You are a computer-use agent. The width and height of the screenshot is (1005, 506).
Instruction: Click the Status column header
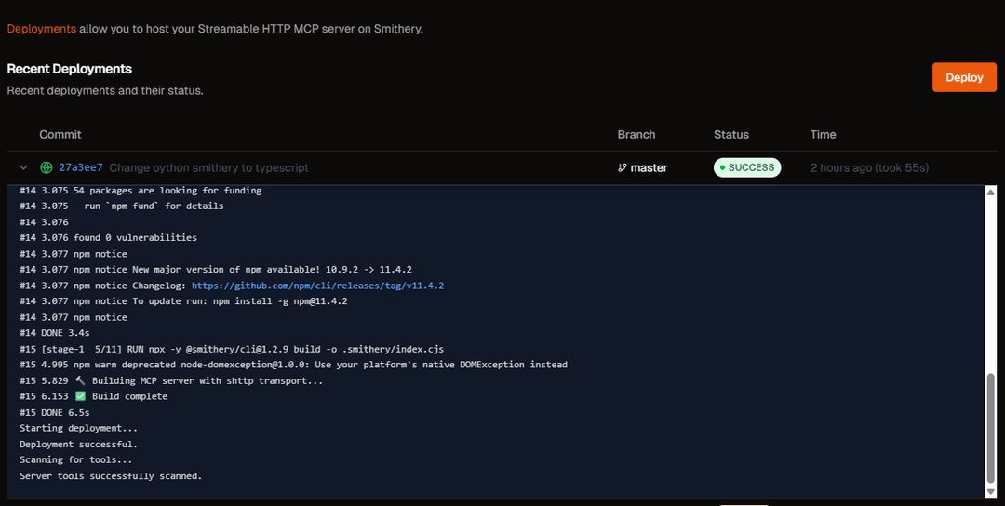point(731,135)
